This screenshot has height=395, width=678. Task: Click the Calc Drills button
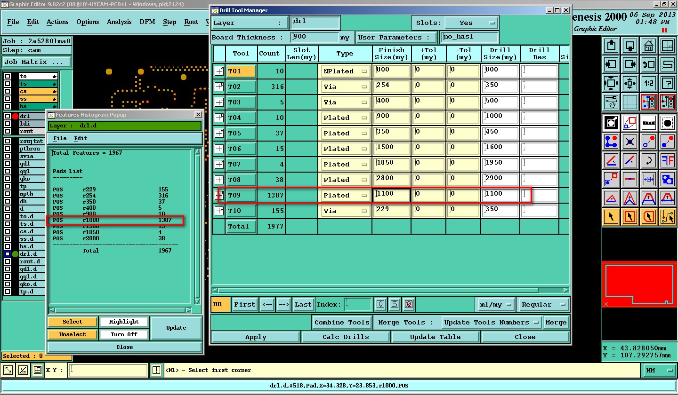point(345,337)
